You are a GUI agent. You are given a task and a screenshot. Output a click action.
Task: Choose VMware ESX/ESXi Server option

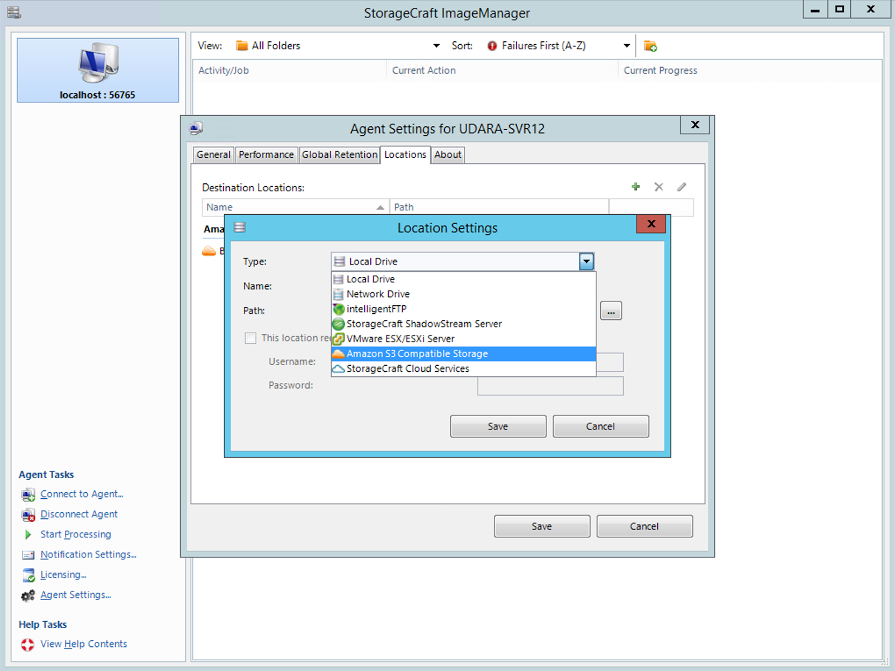point(463,339)
